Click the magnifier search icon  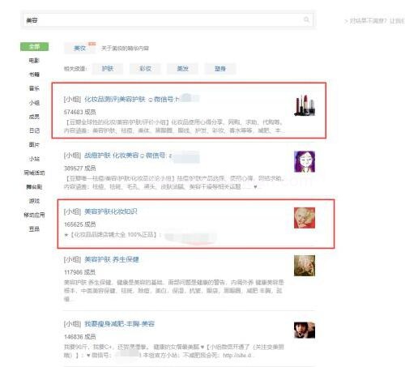(306, 19)
